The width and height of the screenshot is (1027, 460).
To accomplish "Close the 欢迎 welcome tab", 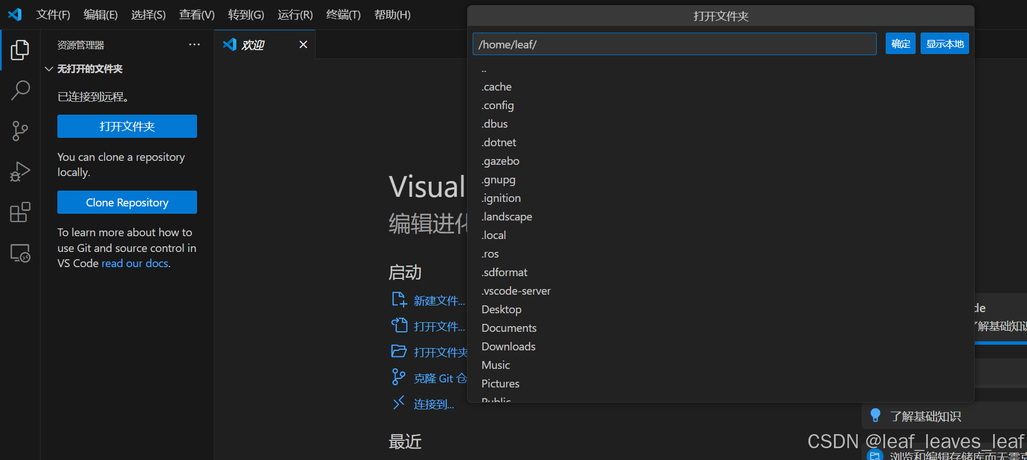I will coord(303,44).
